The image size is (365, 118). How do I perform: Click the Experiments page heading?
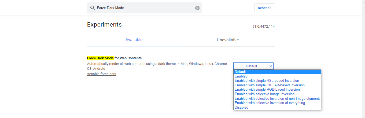104,25
